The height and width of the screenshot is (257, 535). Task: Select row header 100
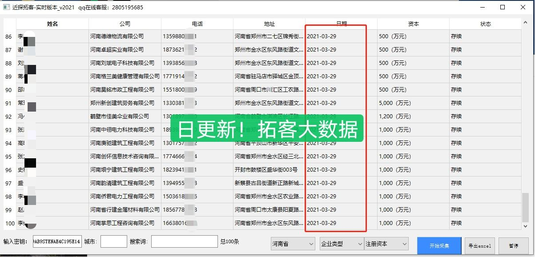[x=10, y=223]
